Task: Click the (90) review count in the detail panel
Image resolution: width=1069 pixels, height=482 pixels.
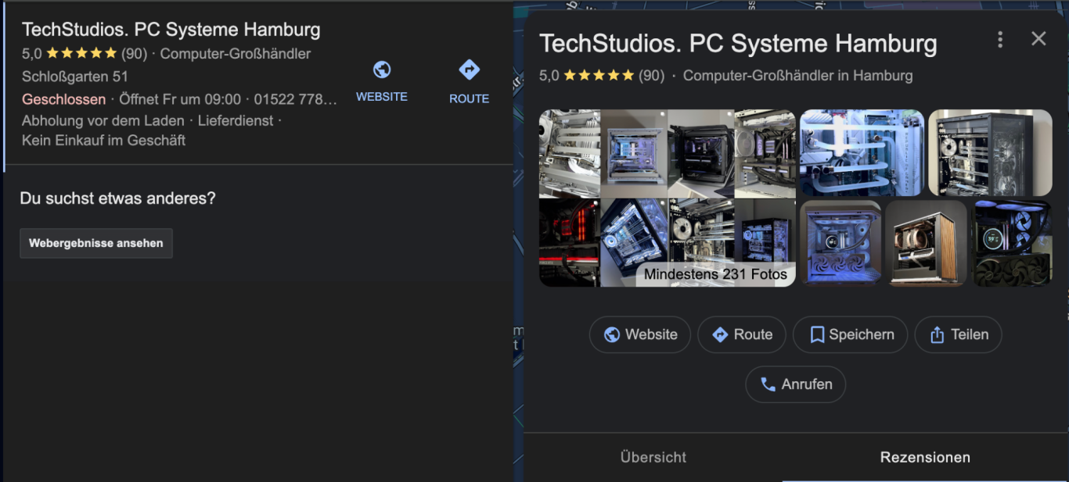Action: point(651,76)
